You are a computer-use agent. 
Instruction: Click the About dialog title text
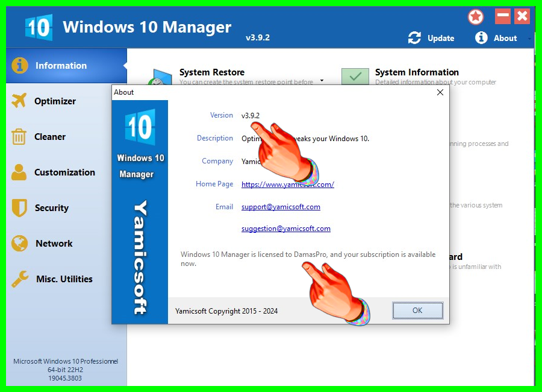(x=123, y=92)
